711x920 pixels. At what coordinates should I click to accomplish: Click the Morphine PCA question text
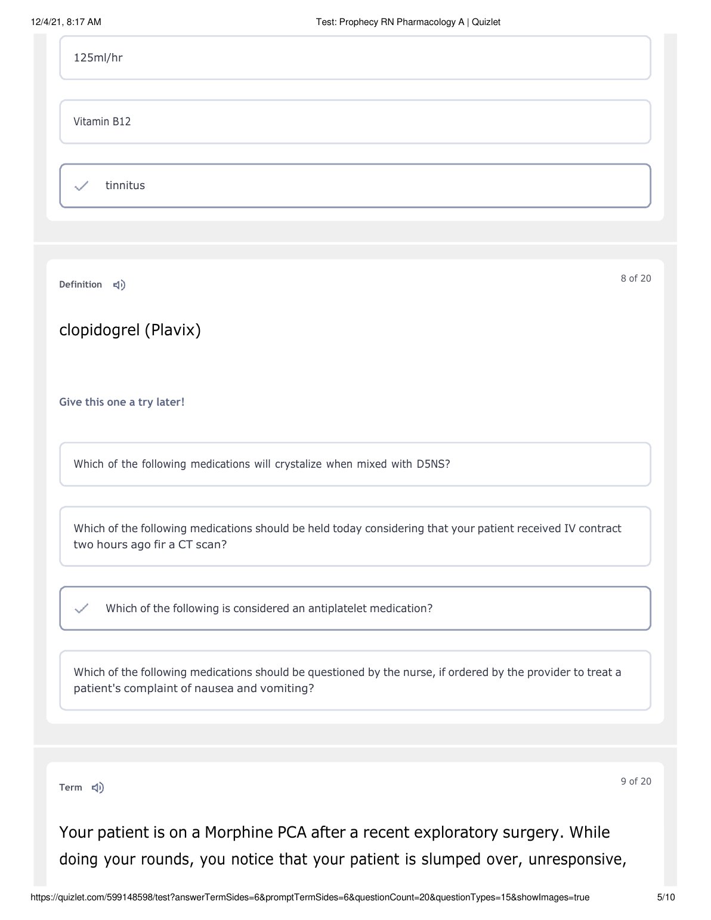click(x=343, y=845)
